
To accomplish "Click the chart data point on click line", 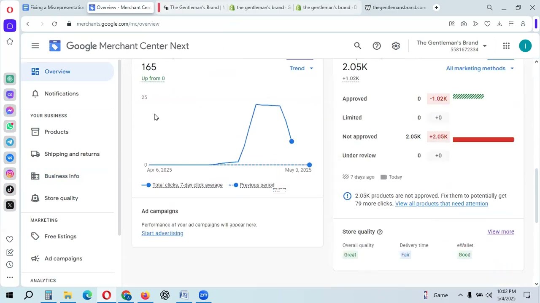I will coord(292,141).
